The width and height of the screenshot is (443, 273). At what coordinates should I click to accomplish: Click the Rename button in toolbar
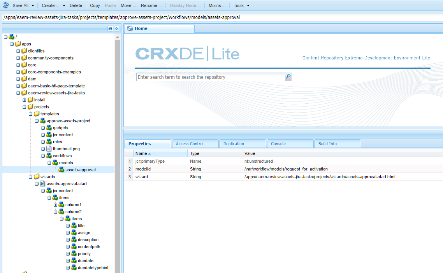pyautogui.click(x=151, y=5)
